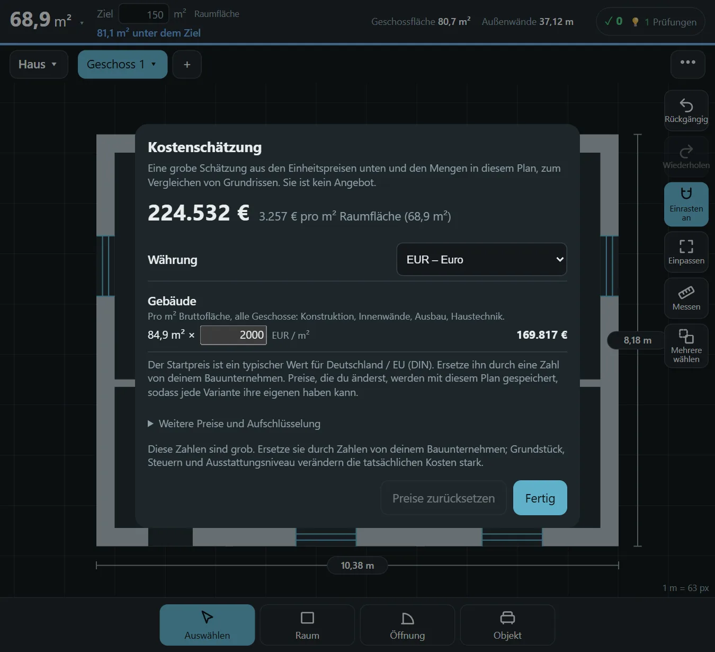The height and width of the screenshot is (652, 715).
Task: Click the Gebäude section heading
Action: (x=172, y=301)
